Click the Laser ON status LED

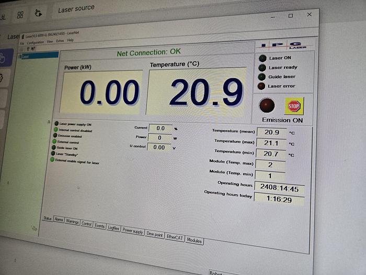tap(262, 58)
